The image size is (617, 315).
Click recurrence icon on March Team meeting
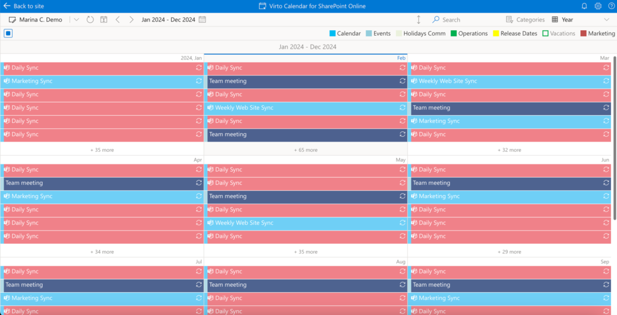(x=606, y=108)
